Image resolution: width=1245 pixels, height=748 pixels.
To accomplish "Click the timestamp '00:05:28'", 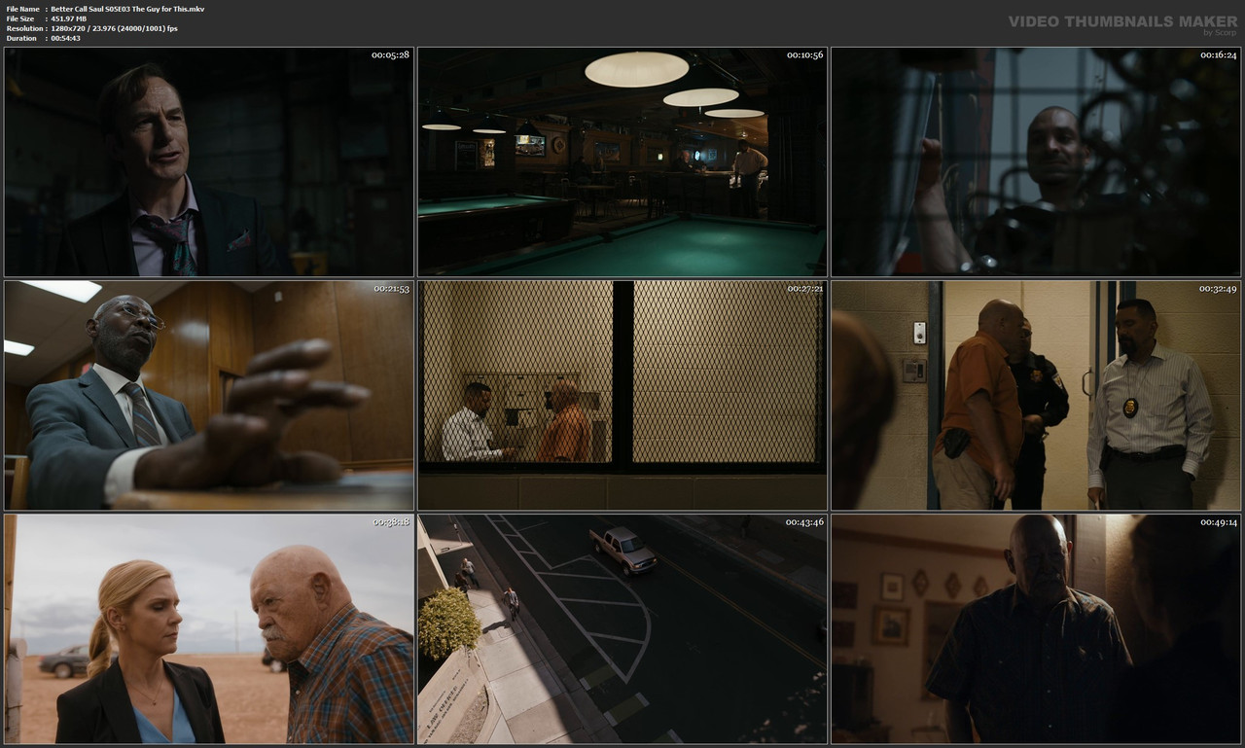I will point(390,54).
